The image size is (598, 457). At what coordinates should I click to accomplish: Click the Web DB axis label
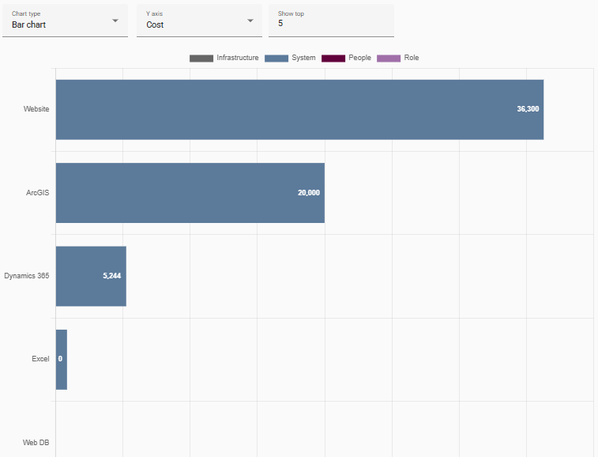click(x=36, y=443)
